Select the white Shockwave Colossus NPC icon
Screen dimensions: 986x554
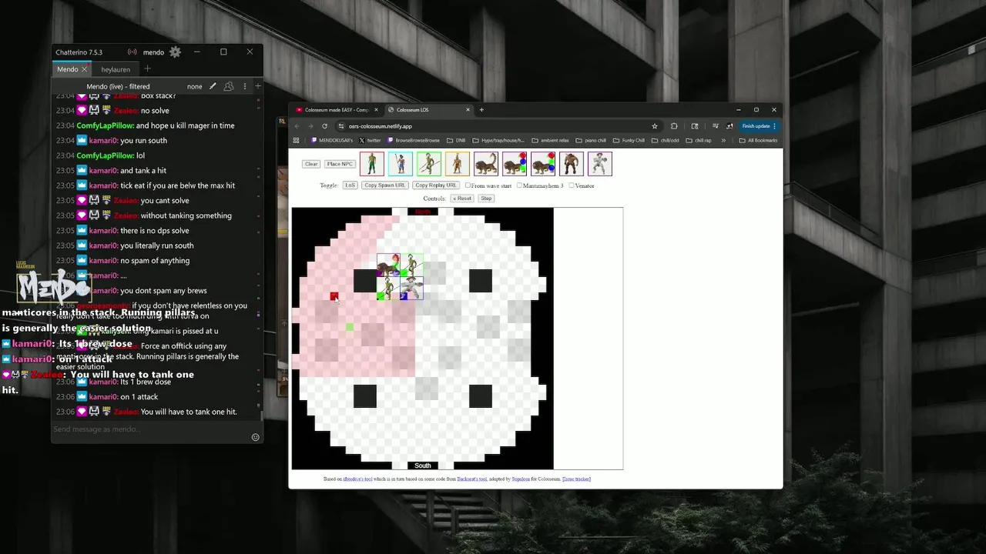(600, 164)
